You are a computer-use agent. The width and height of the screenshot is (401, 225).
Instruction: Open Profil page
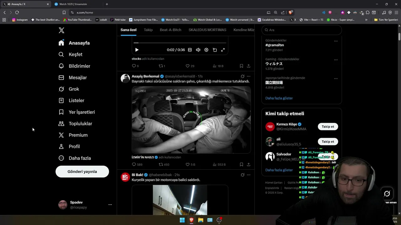pos(69,147)
